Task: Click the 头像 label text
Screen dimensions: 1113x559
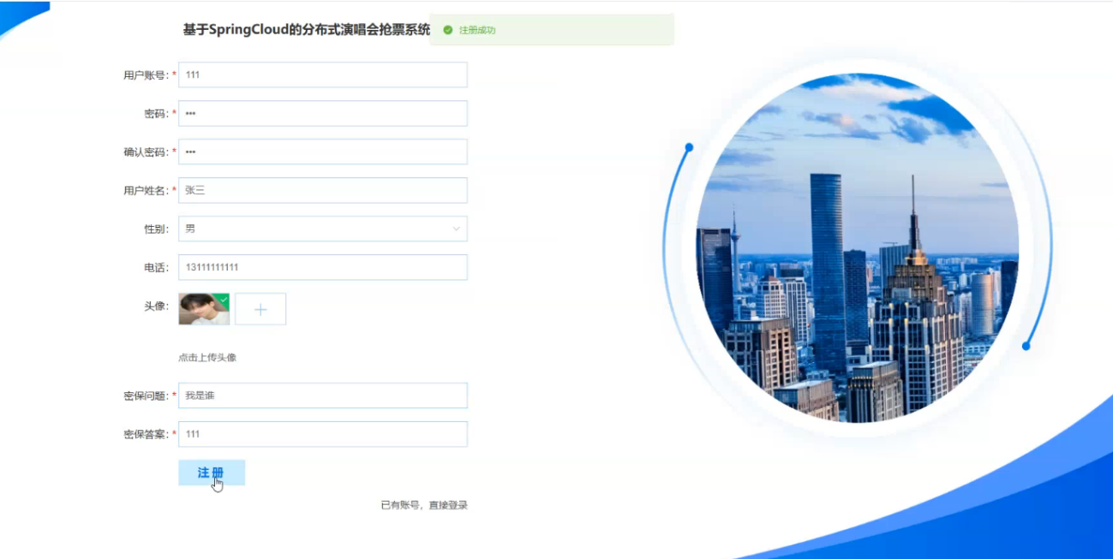Action: (156, 306)
